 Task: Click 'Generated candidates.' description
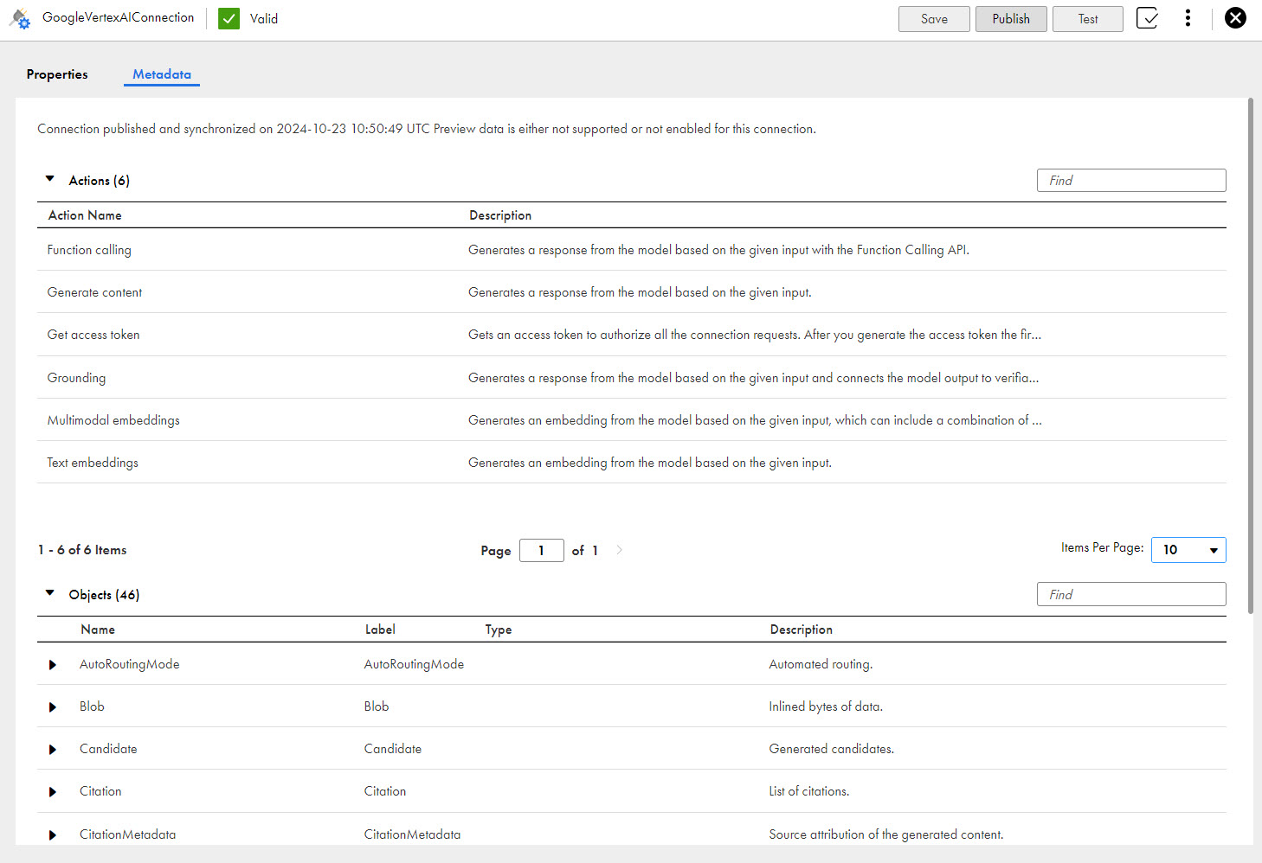831,749
